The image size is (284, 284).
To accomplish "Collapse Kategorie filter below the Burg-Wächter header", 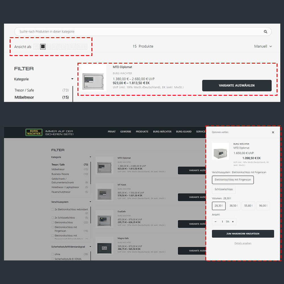I will click(90, 157).
